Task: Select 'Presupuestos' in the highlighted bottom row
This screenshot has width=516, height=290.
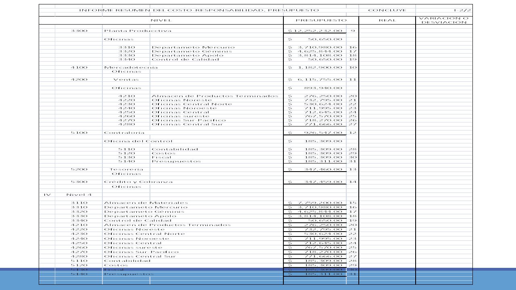Action: point(129,274)
